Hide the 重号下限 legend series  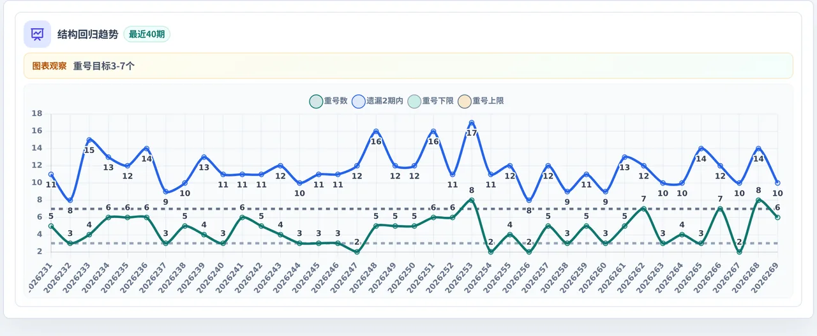(x=430, y=101)
